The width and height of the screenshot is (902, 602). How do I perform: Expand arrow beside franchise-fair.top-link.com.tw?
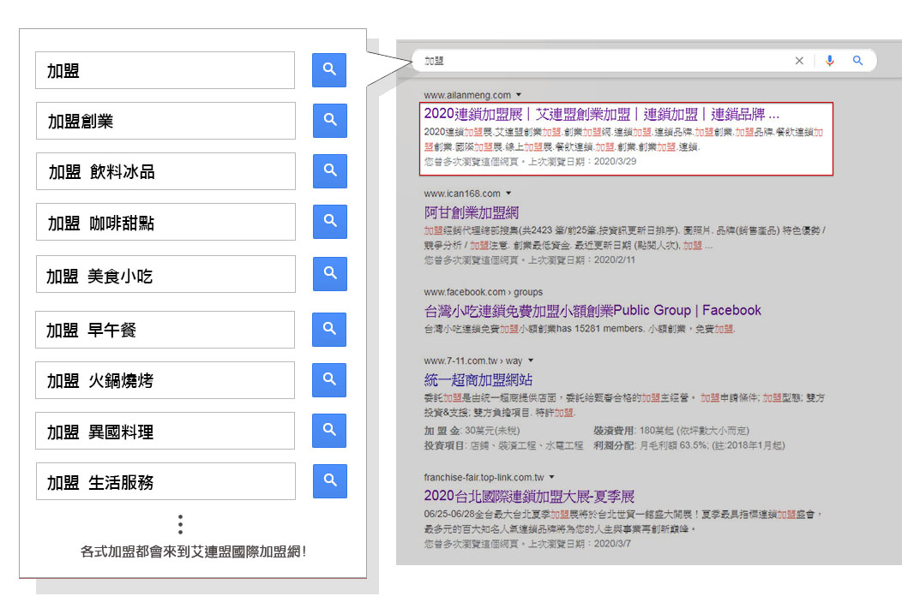tap(552, 477)
